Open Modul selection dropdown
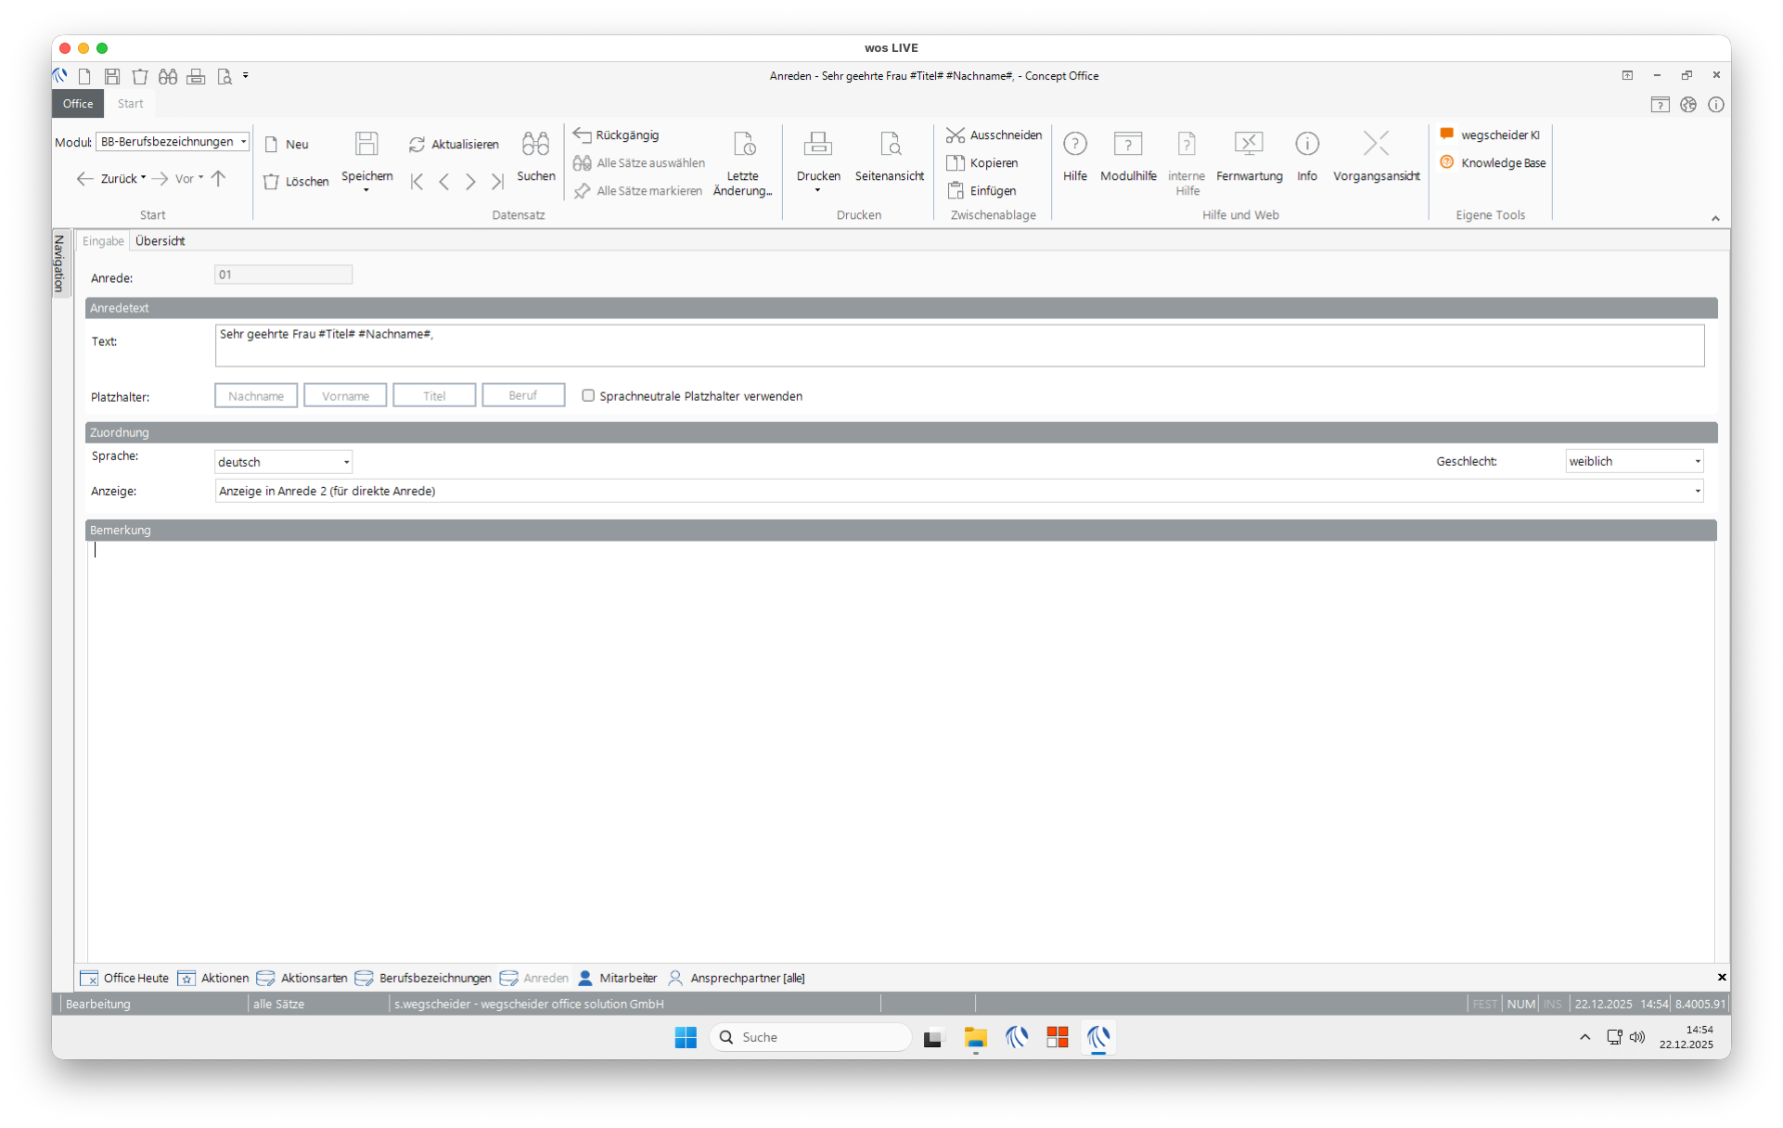The width and height of the screenshot is (1783, 1128). [x=243, y=142]
